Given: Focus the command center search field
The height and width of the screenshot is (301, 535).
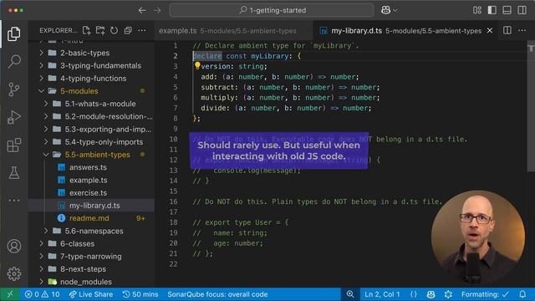Looking at the screenshot, I should coord(272,10).
